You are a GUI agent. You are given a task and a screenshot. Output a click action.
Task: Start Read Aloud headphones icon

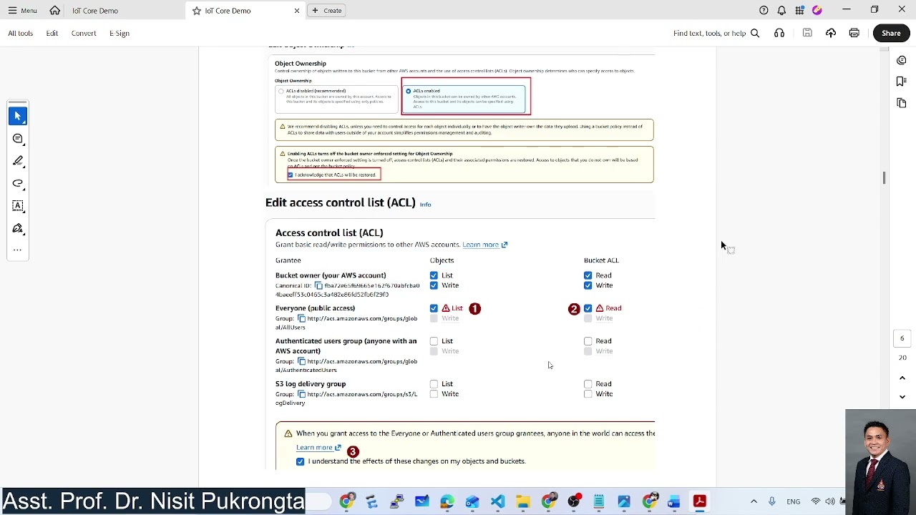(x=779, y=34)
